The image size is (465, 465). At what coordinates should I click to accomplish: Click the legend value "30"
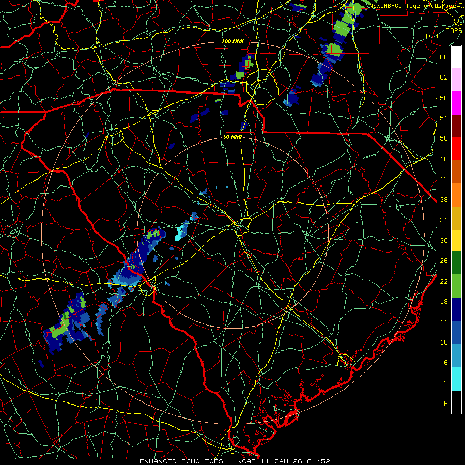[444, 240]
